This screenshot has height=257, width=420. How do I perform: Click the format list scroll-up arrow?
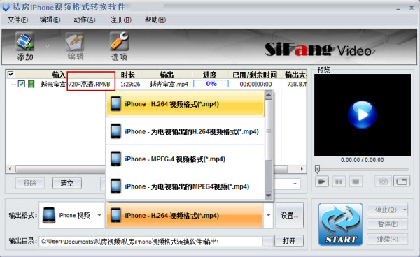coord(268,95)
